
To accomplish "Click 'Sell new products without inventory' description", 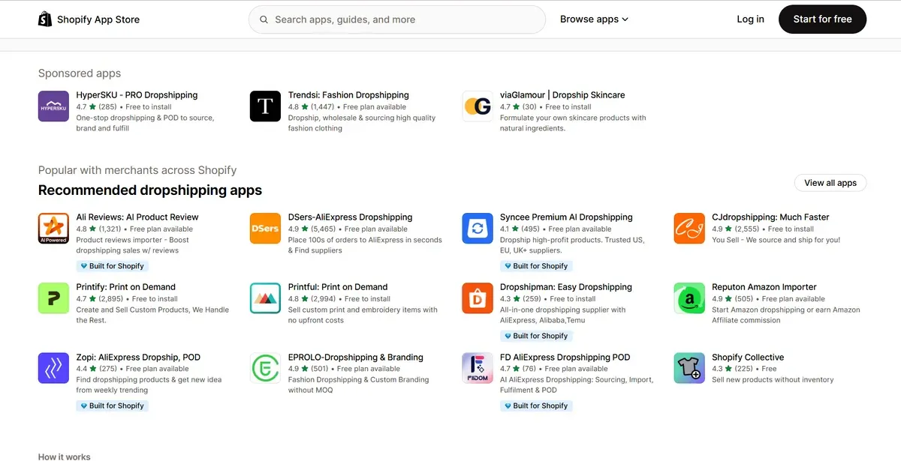I will coord(773,379).
